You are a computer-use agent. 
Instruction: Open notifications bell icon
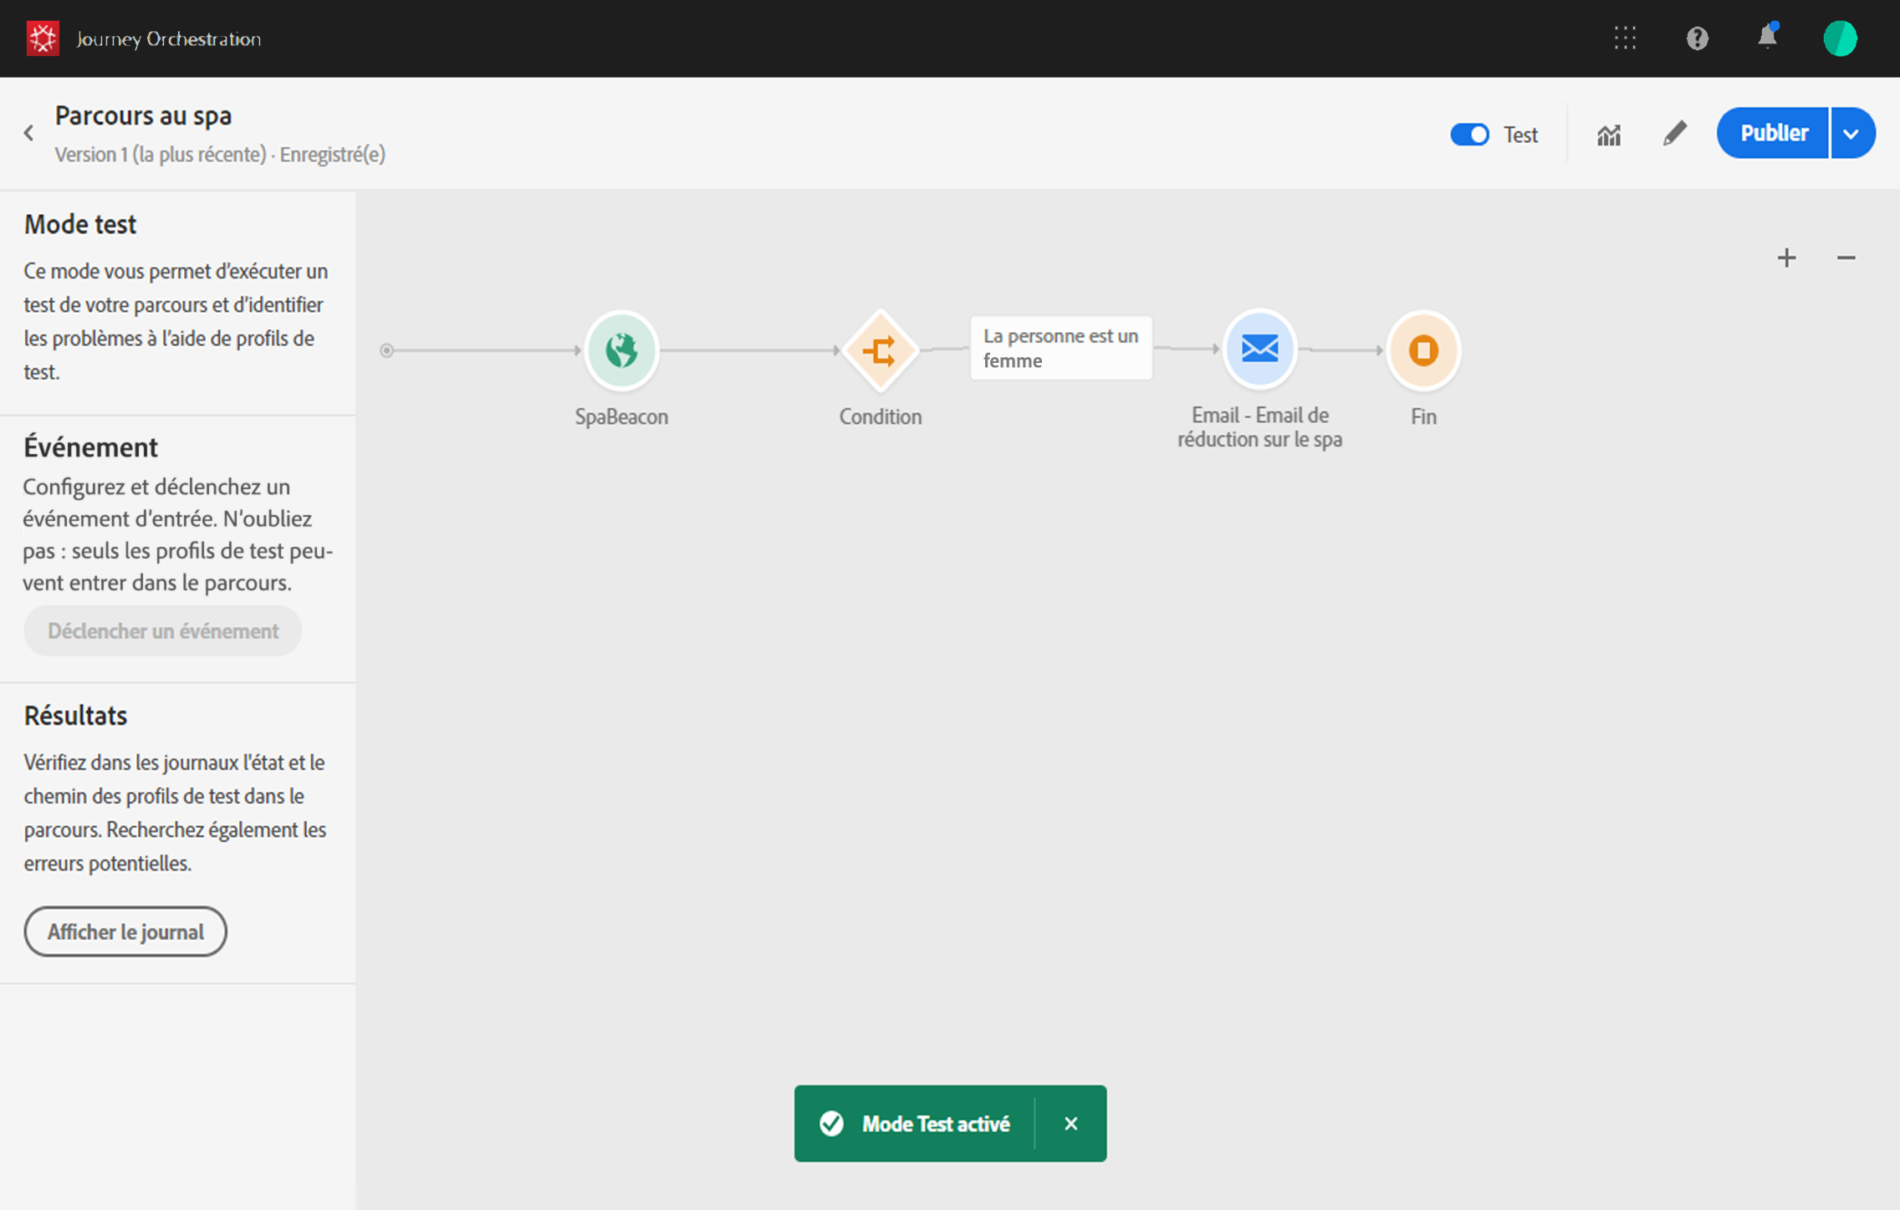coord(1766,38)
